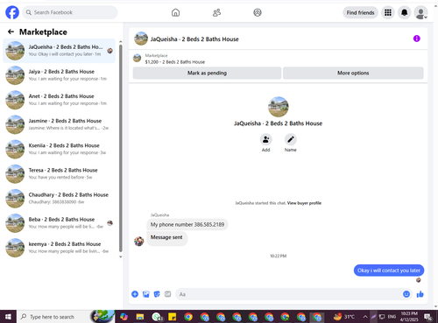Go back using the Marketplace back arrow
The height and width of the screenshot is (323, 438).
(x=11, y=32)
